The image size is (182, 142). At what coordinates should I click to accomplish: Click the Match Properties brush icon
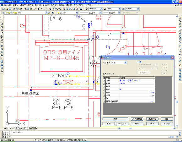tap(35, 9)
